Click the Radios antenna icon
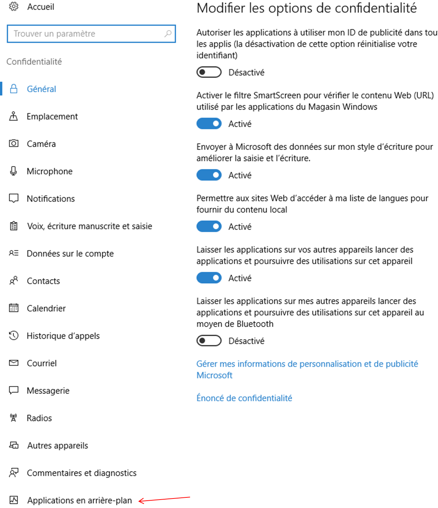The width and height of the screenshot is (438, 508). [x=14, y=418]
